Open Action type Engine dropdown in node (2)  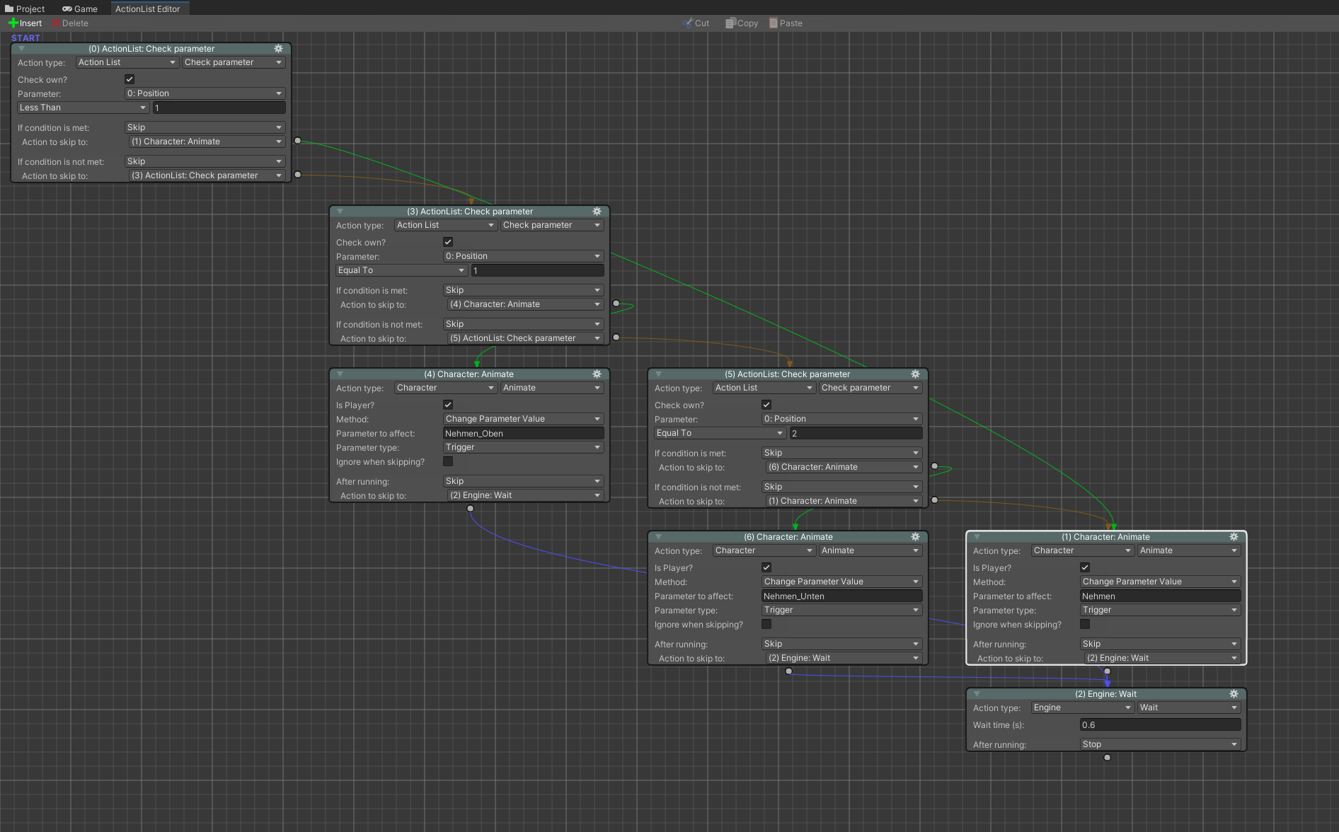pos(1082,707)
